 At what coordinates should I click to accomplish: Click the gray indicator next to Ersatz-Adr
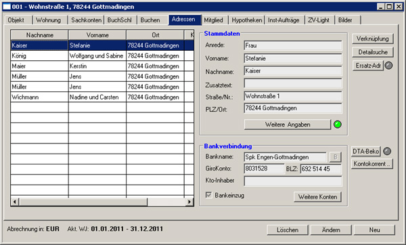pos(388,66)
